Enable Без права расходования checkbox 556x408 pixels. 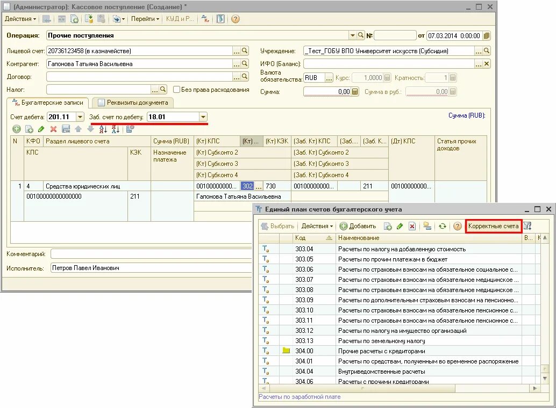tap(176, 90)
